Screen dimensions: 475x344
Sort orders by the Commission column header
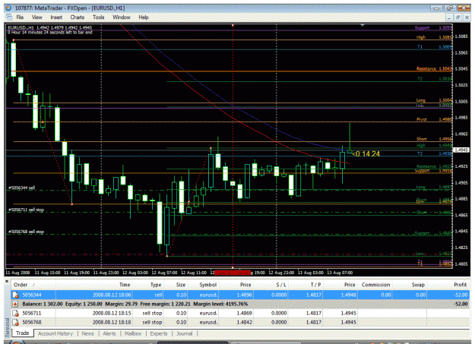(x=375, y=285)
